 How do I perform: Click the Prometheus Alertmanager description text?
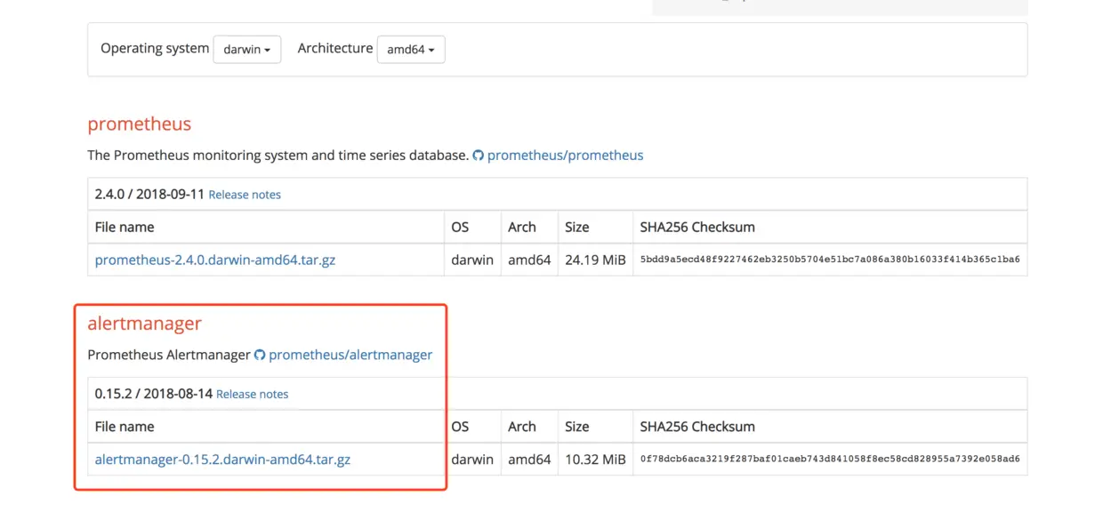coord(169,355)
